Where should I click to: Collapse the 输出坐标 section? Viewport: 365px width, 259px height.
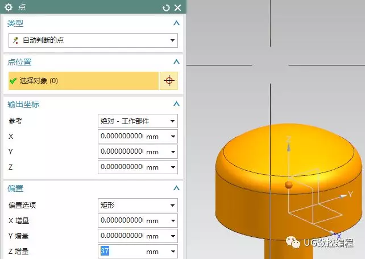point(176,104)
